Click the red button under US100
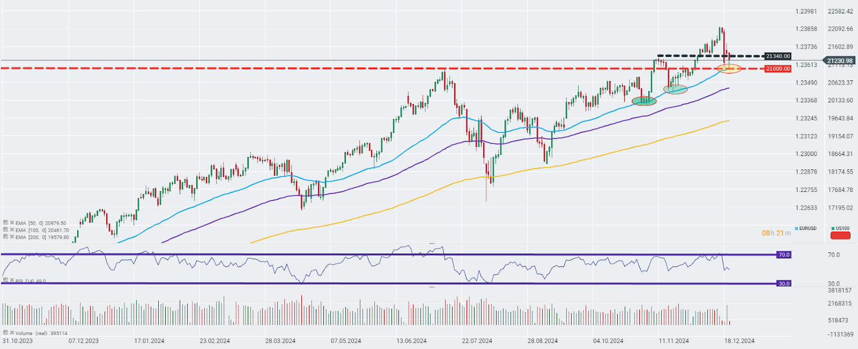This screenshot has width=858, height=349. [840, 236]
